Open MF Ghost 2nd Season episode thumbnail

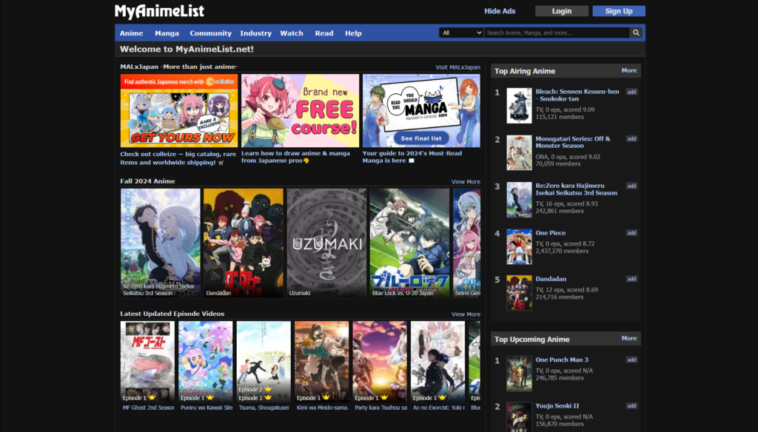(147, 362)
